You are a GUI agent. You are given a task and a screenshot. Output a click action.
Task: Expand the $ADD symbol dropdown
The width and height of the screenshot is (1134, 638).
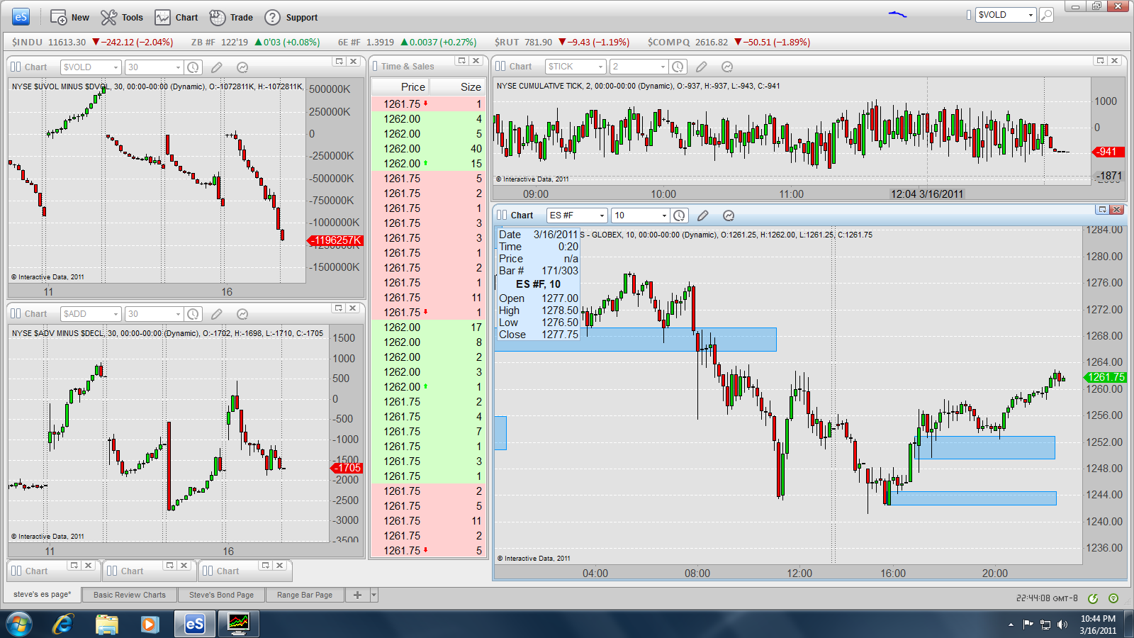point(115,314)
